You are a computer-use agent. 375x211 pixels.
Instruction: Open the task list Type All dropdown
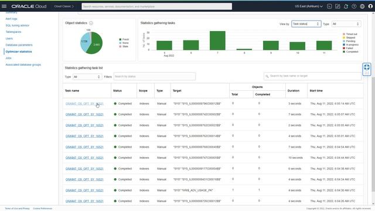tap(87, 77)
